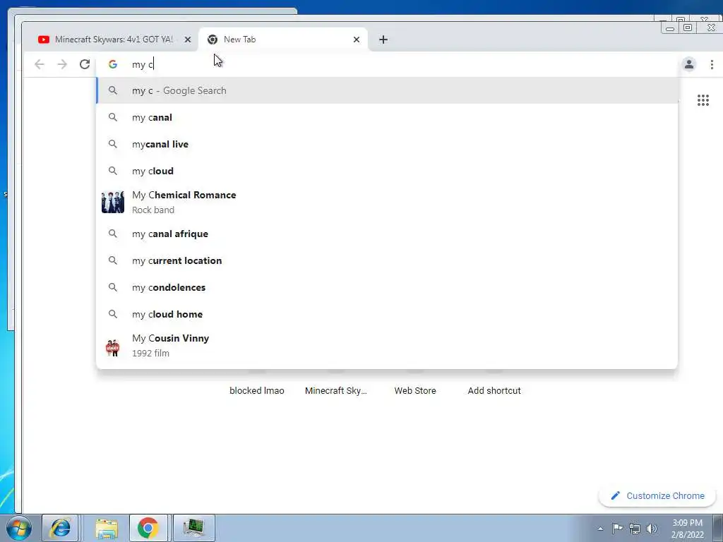Click the Google G icon in the omnibox
The image size is (723, 542).
pyautogui.click(x=113, y=64)
